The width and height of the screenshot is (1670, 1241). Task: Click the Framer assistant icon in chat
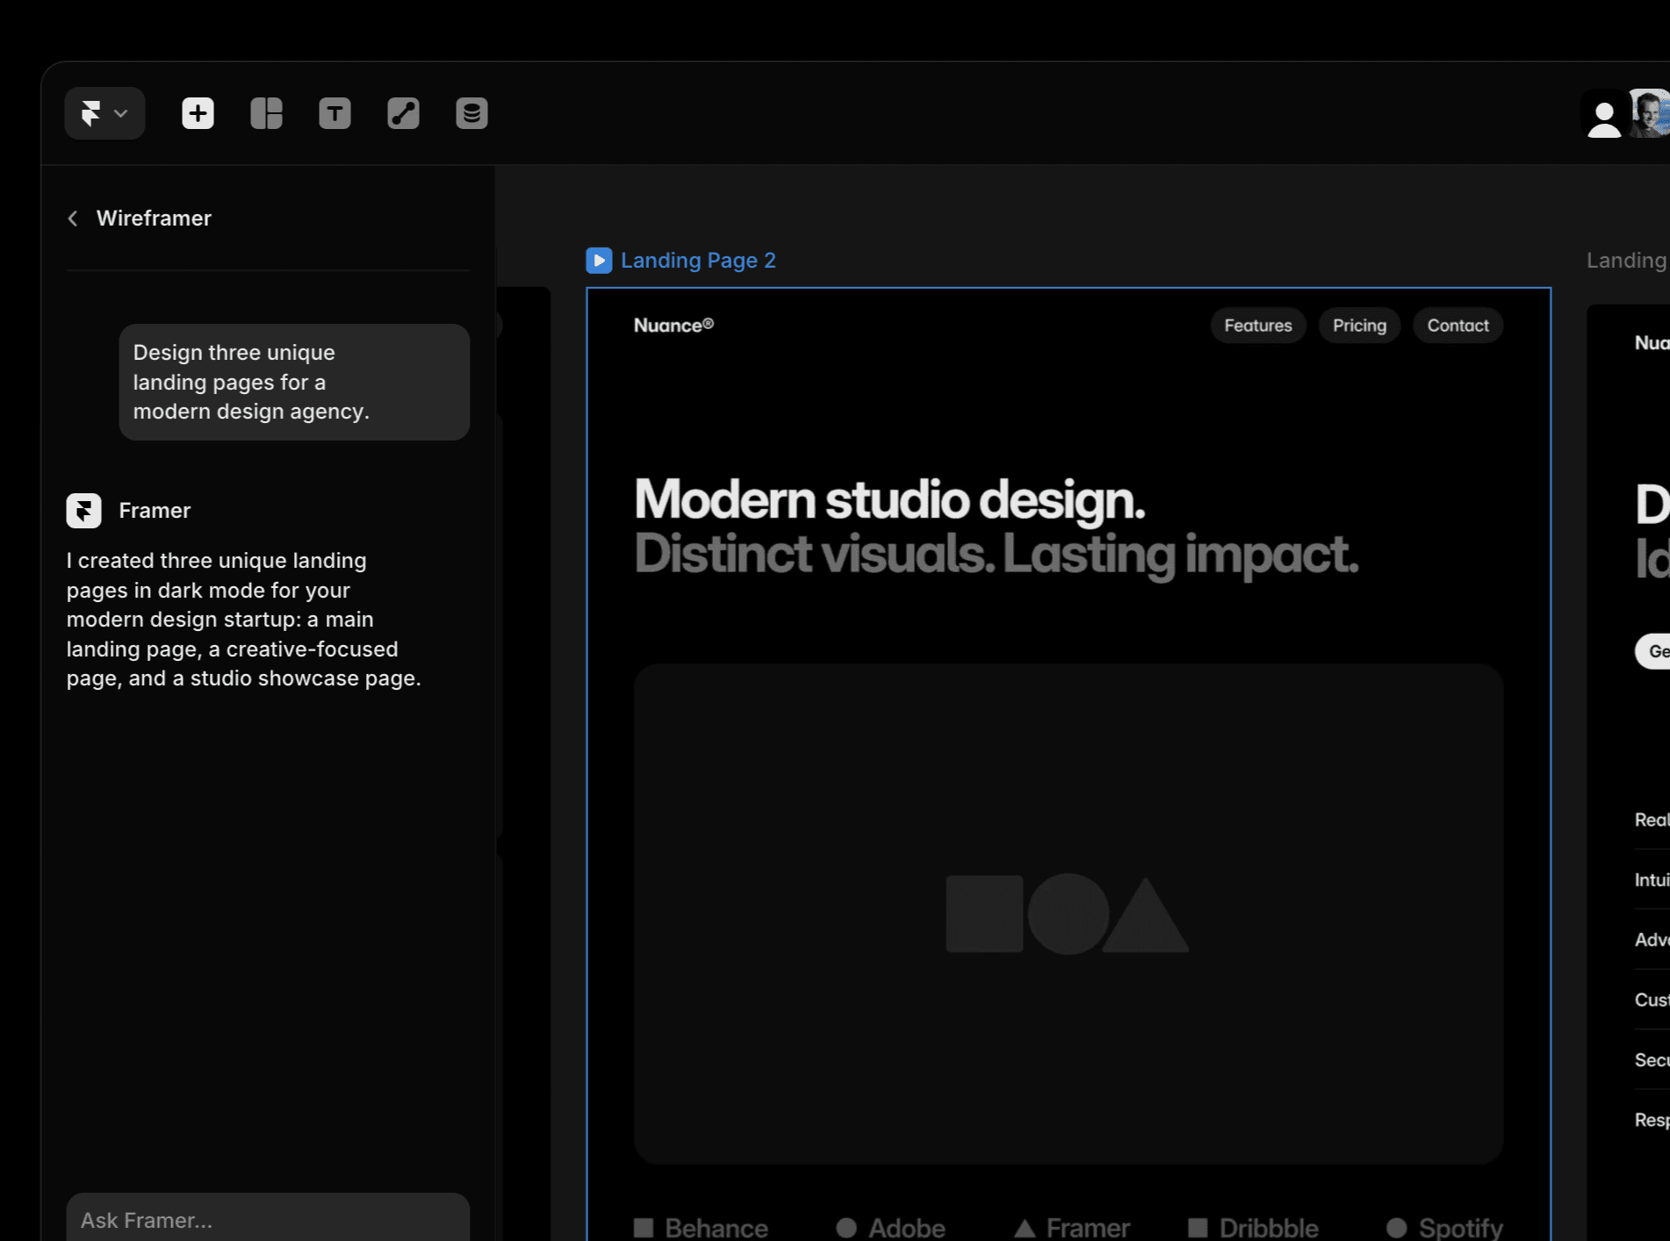coord(83,511)
